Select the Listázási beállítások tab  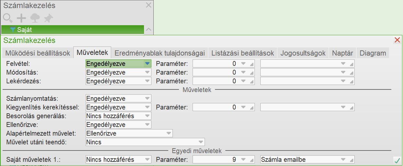click(243, 53)
